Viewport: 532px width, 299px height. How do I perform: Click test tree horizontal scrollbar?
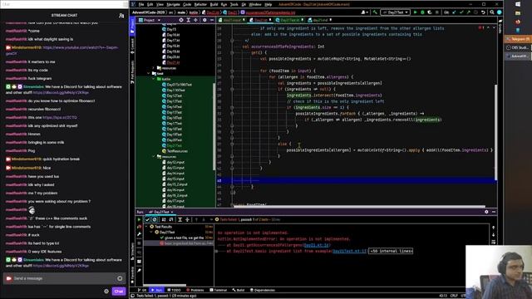tap(165, 286)
